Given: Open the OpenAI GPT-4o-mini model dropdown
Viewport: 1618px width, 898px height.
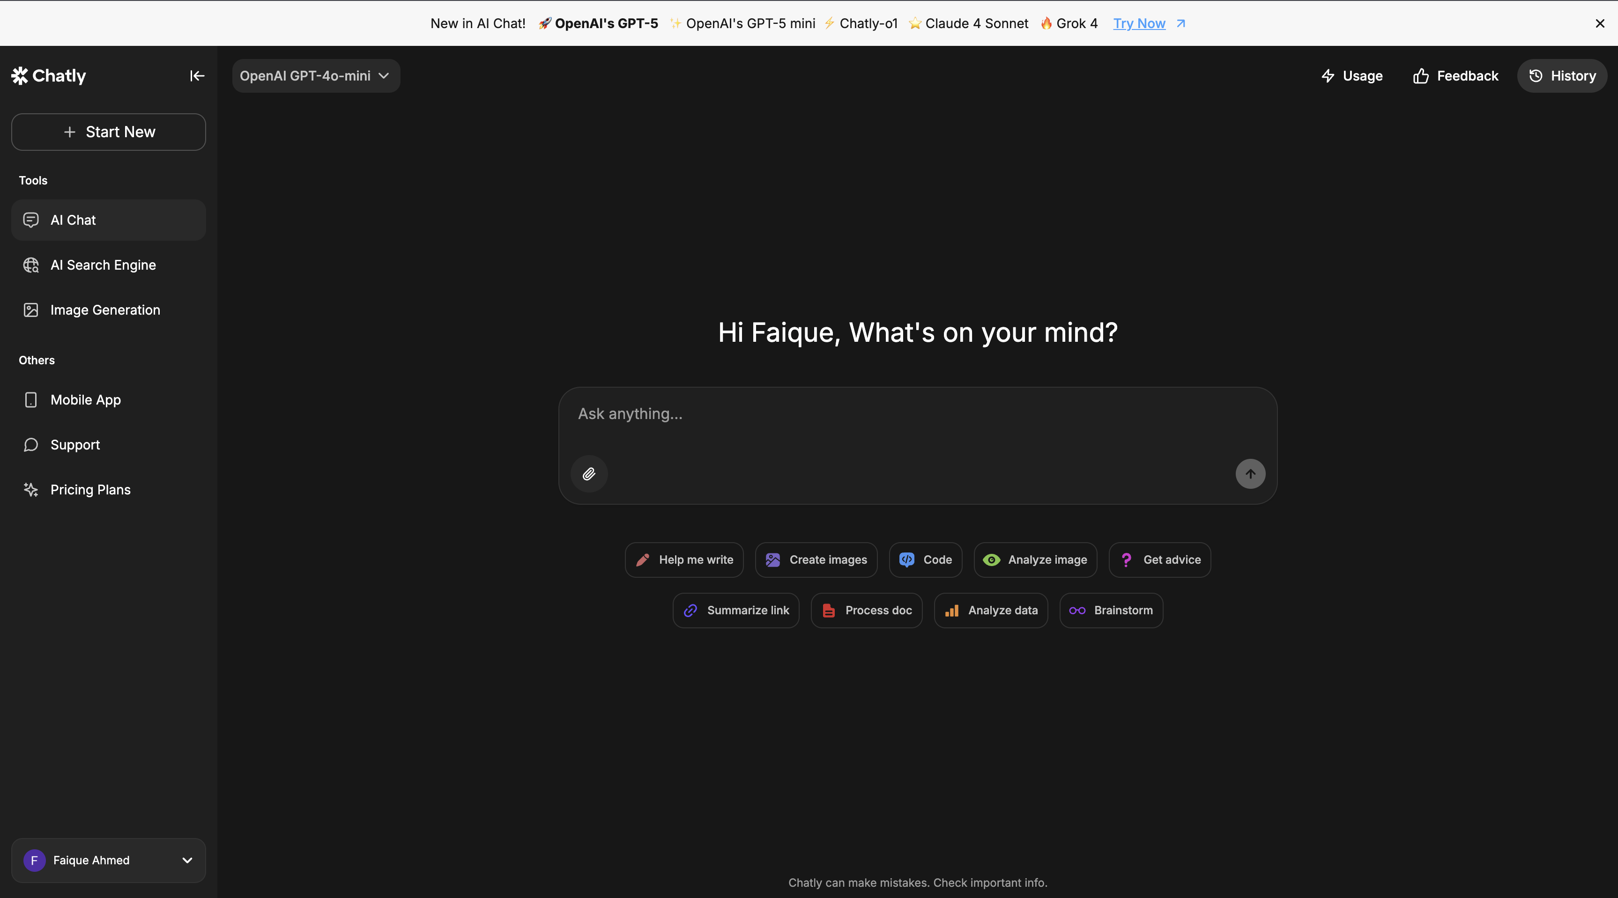Looking at the screenshot, I should click(315, 76).
